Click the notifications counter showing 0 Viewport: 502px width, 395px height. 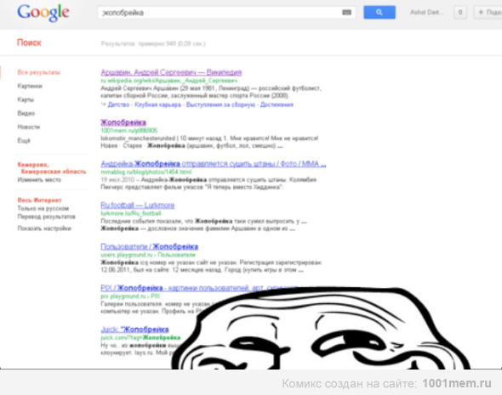click(460, 13)
